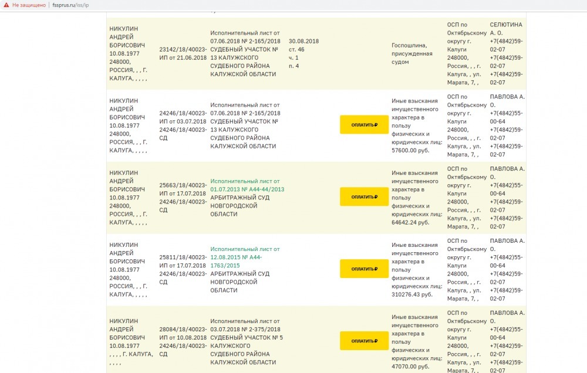This screenshot has width=587, height=373.
Task: Open green link Исполнительный лист от 01.07.2013 № А44-44/2013
Action: point(247,185)
